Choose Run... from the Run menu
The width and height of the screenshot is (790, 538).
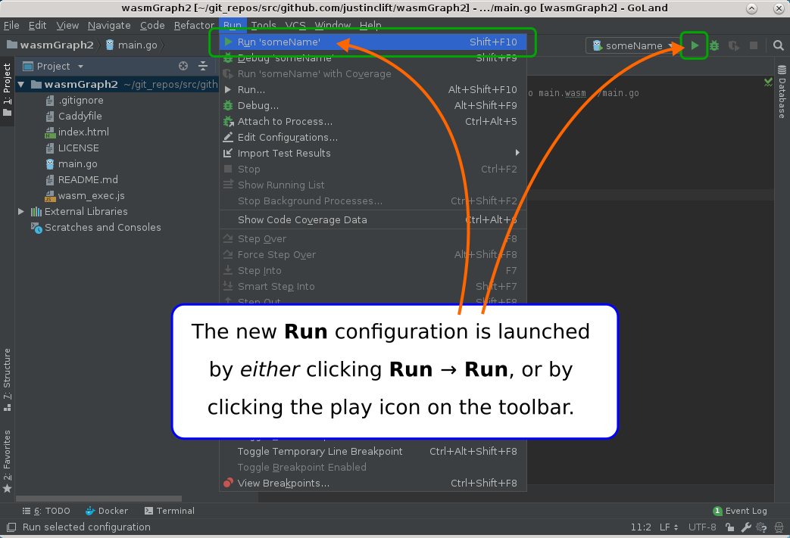373,90
